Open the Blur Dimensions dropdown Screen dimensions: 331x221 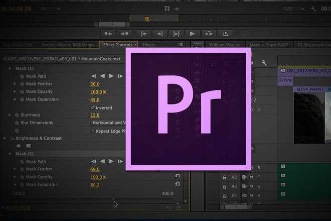coord(117,123)
